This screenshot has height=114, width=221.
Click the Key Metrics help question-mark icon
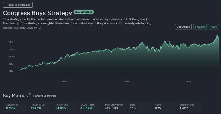click(x=30, y=94)
